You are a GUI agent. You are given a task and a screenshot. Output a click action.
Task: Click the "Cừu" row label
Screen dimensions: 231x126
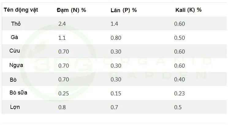(x=15, y=51)
